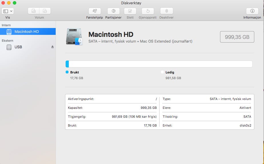
Task: Click the Ledig legend label
Action: (x=170, y=72)
